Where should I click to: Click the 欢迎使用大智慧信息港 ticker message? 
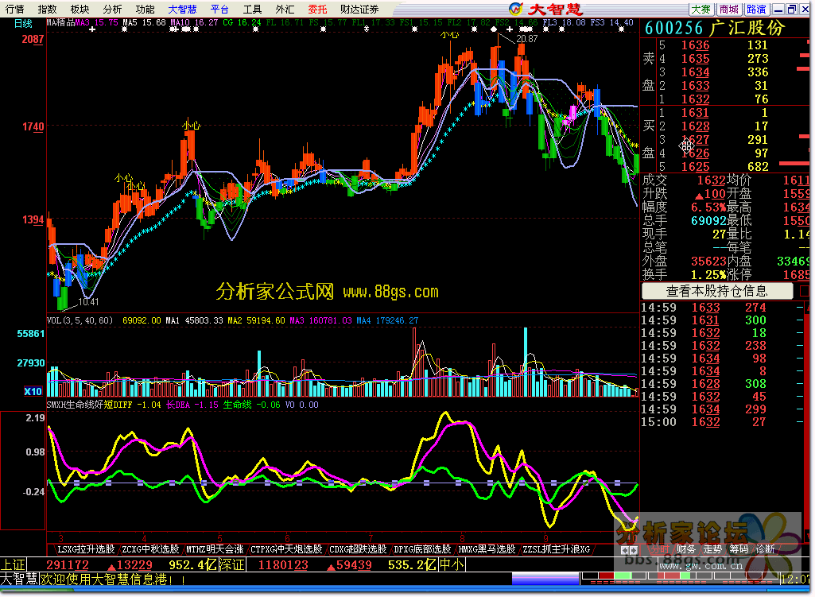(x=114, y=580)
